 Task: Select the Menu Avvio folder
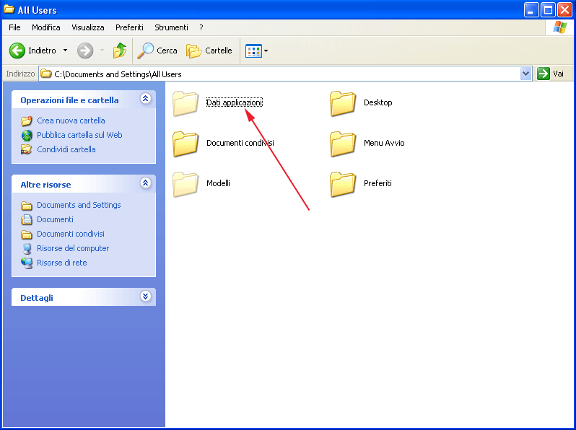(x=343, y=144)
